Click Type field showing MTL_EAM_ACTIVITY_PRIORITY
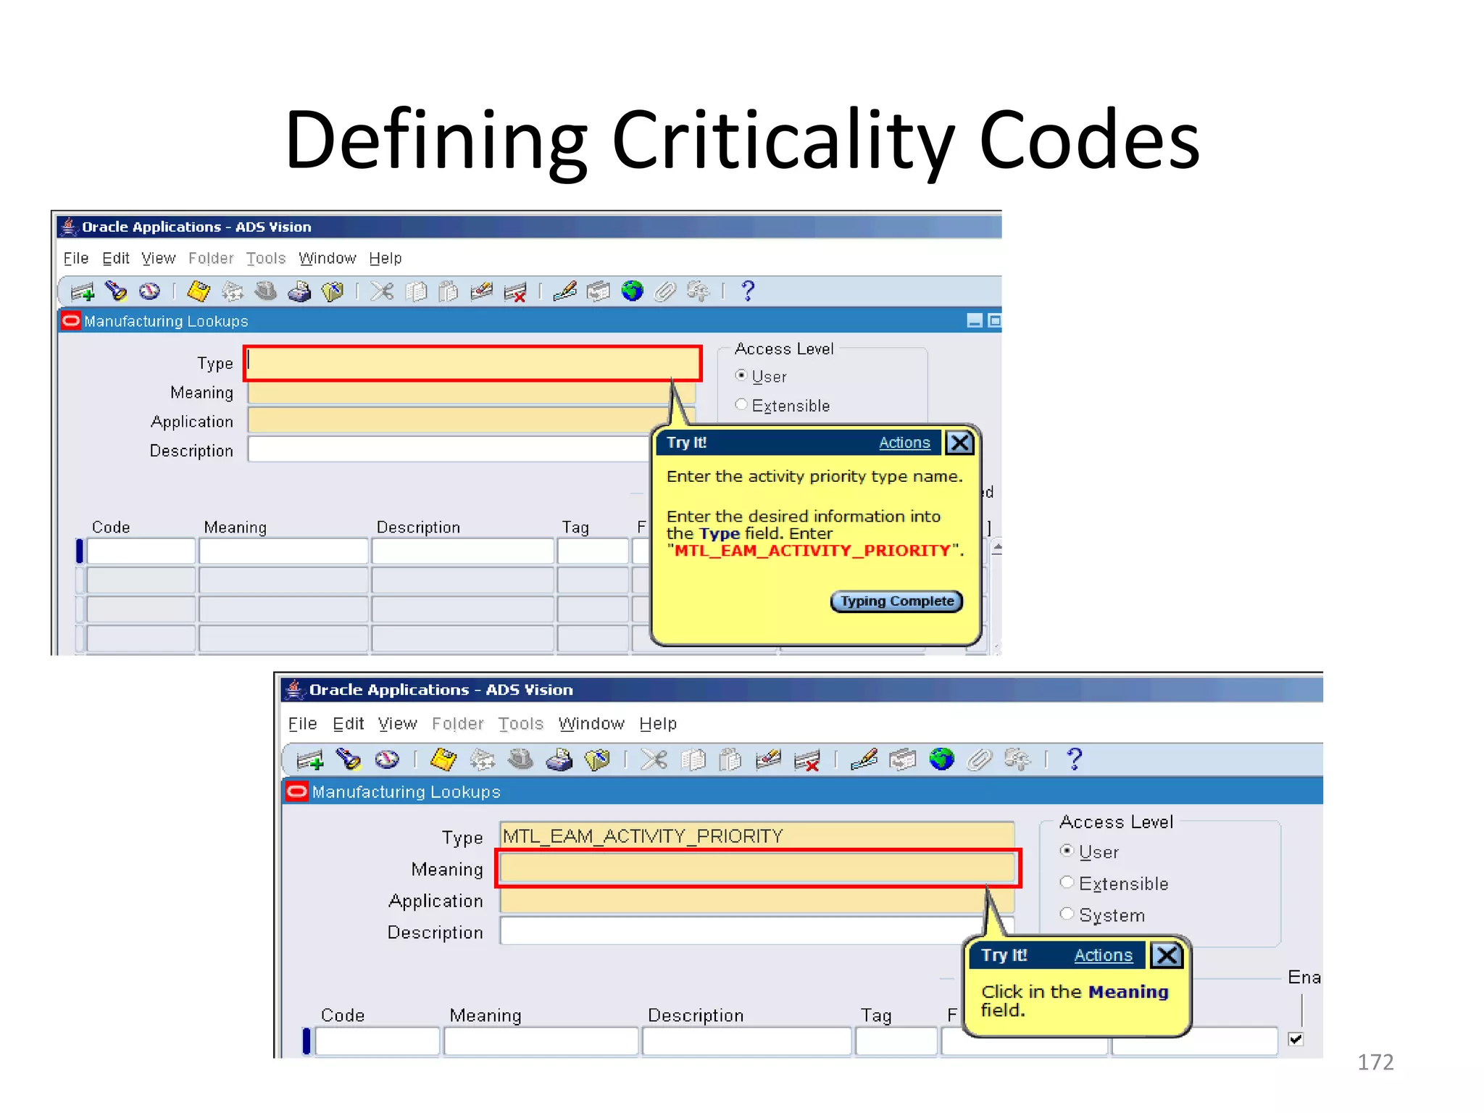1484x1113 pixels. click(757, 836)
